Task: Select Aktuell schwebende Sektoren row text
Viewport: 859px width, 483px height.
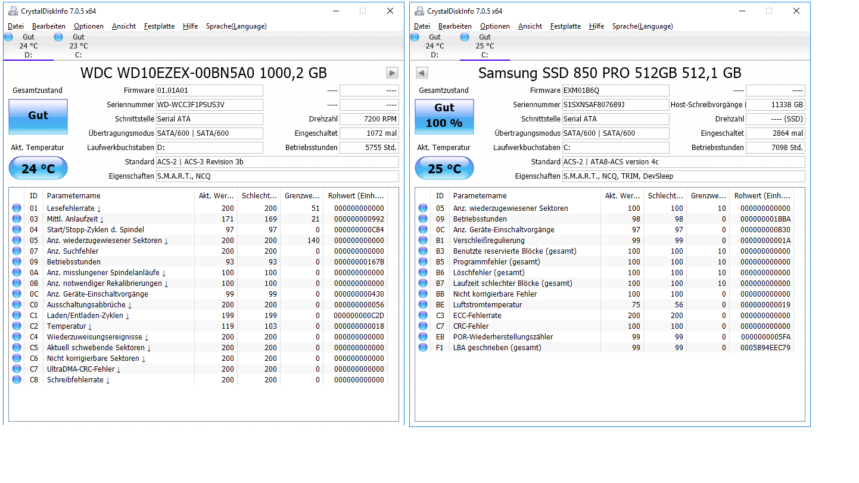Action: click(96, 348)
